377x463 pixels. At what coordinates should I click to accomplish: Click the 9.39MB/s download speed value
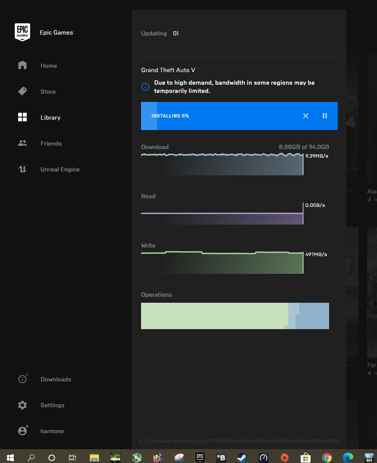point(317,156)
